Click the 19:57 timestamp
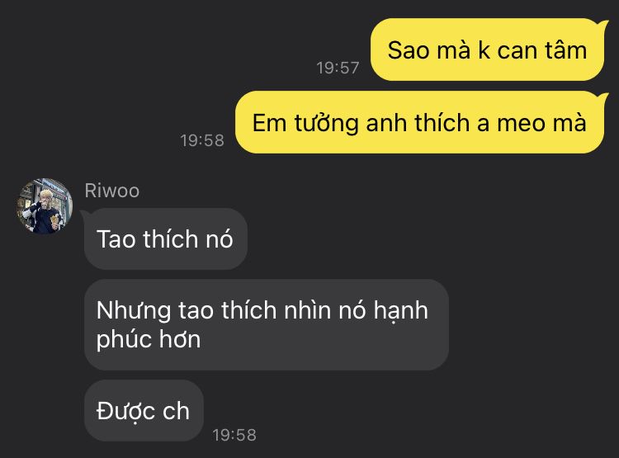This screenshot has width=619, height=458. tap(338, 68)
